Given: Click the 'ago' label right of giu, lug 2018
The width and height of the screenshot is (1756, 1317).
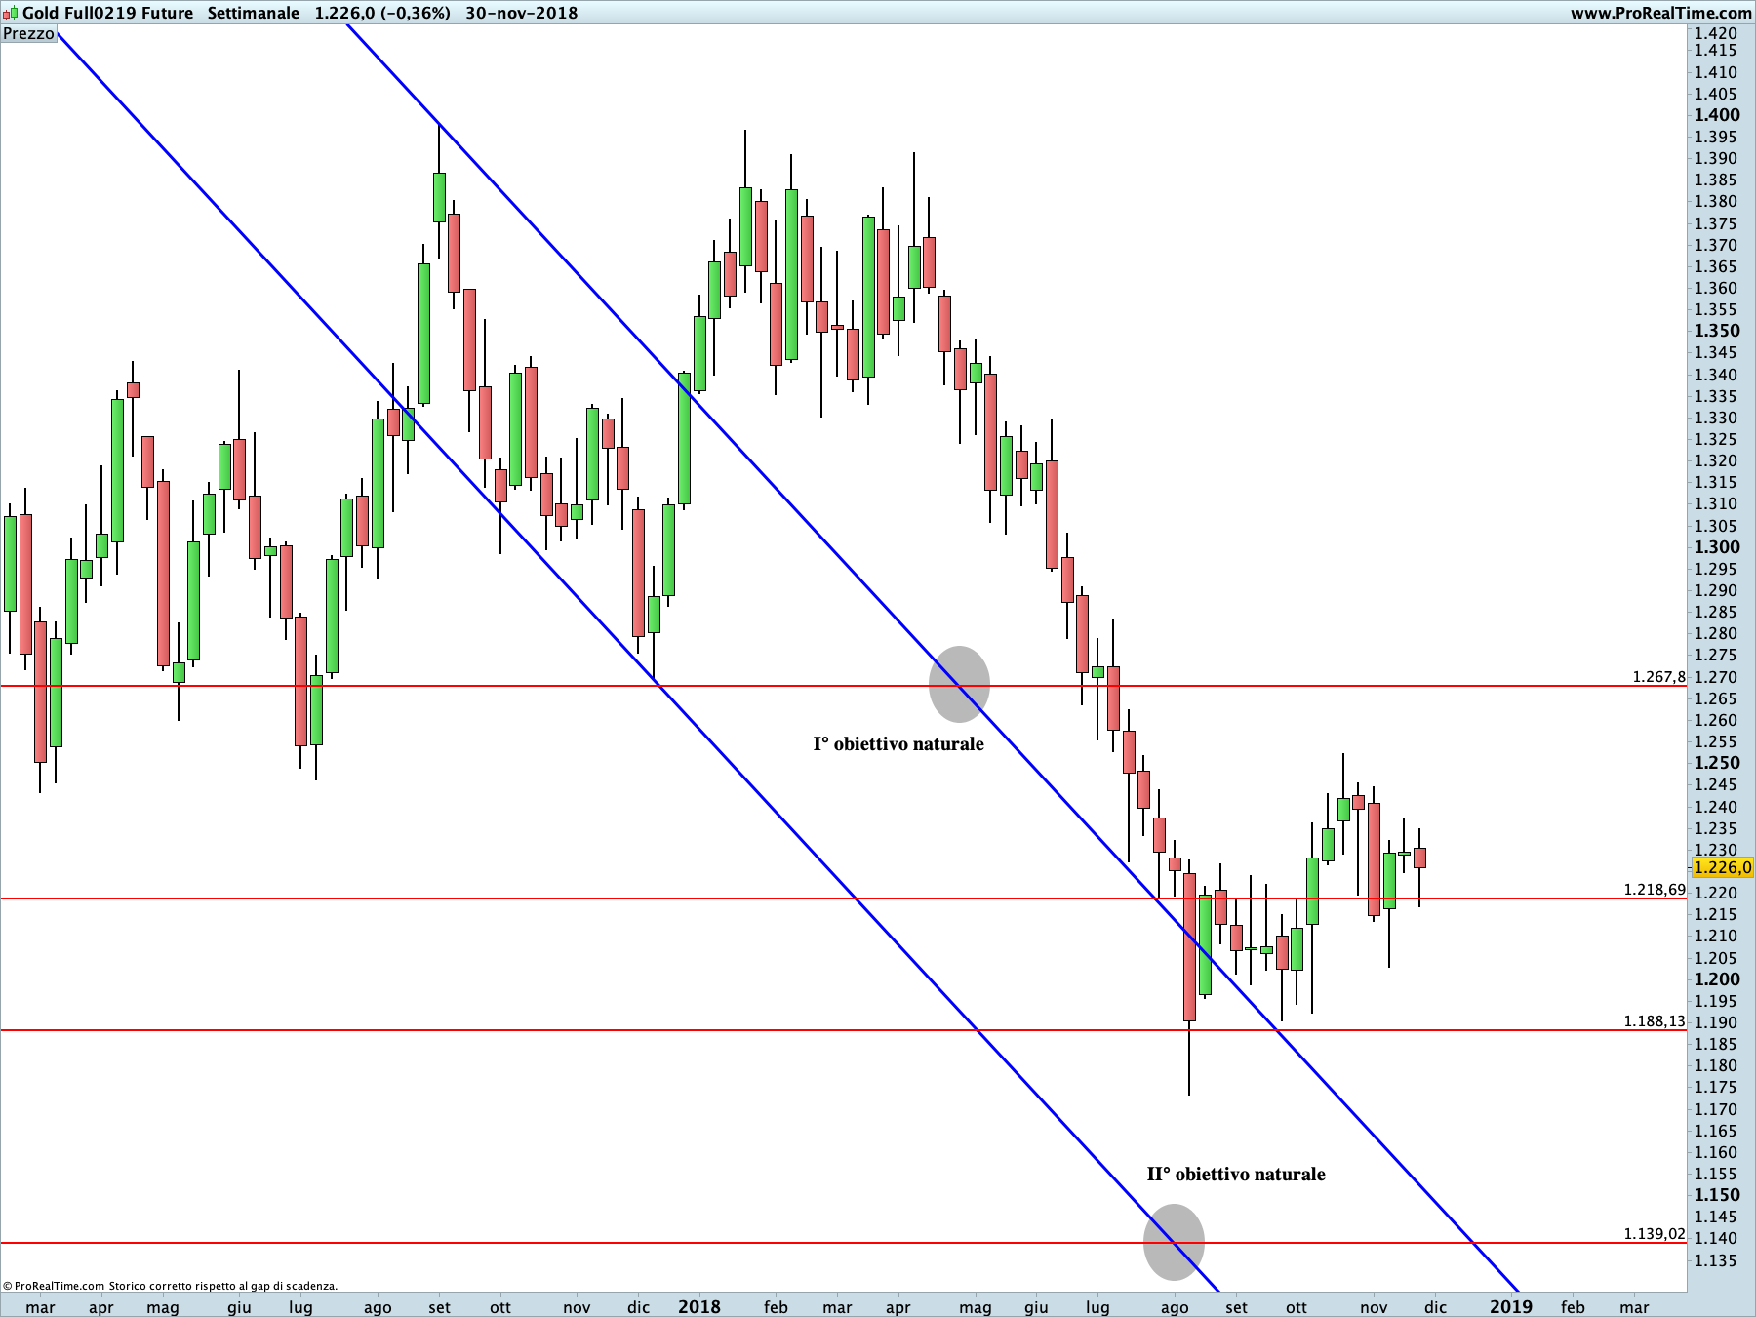Looking at the screenshot, I should coord(1175,1307).
